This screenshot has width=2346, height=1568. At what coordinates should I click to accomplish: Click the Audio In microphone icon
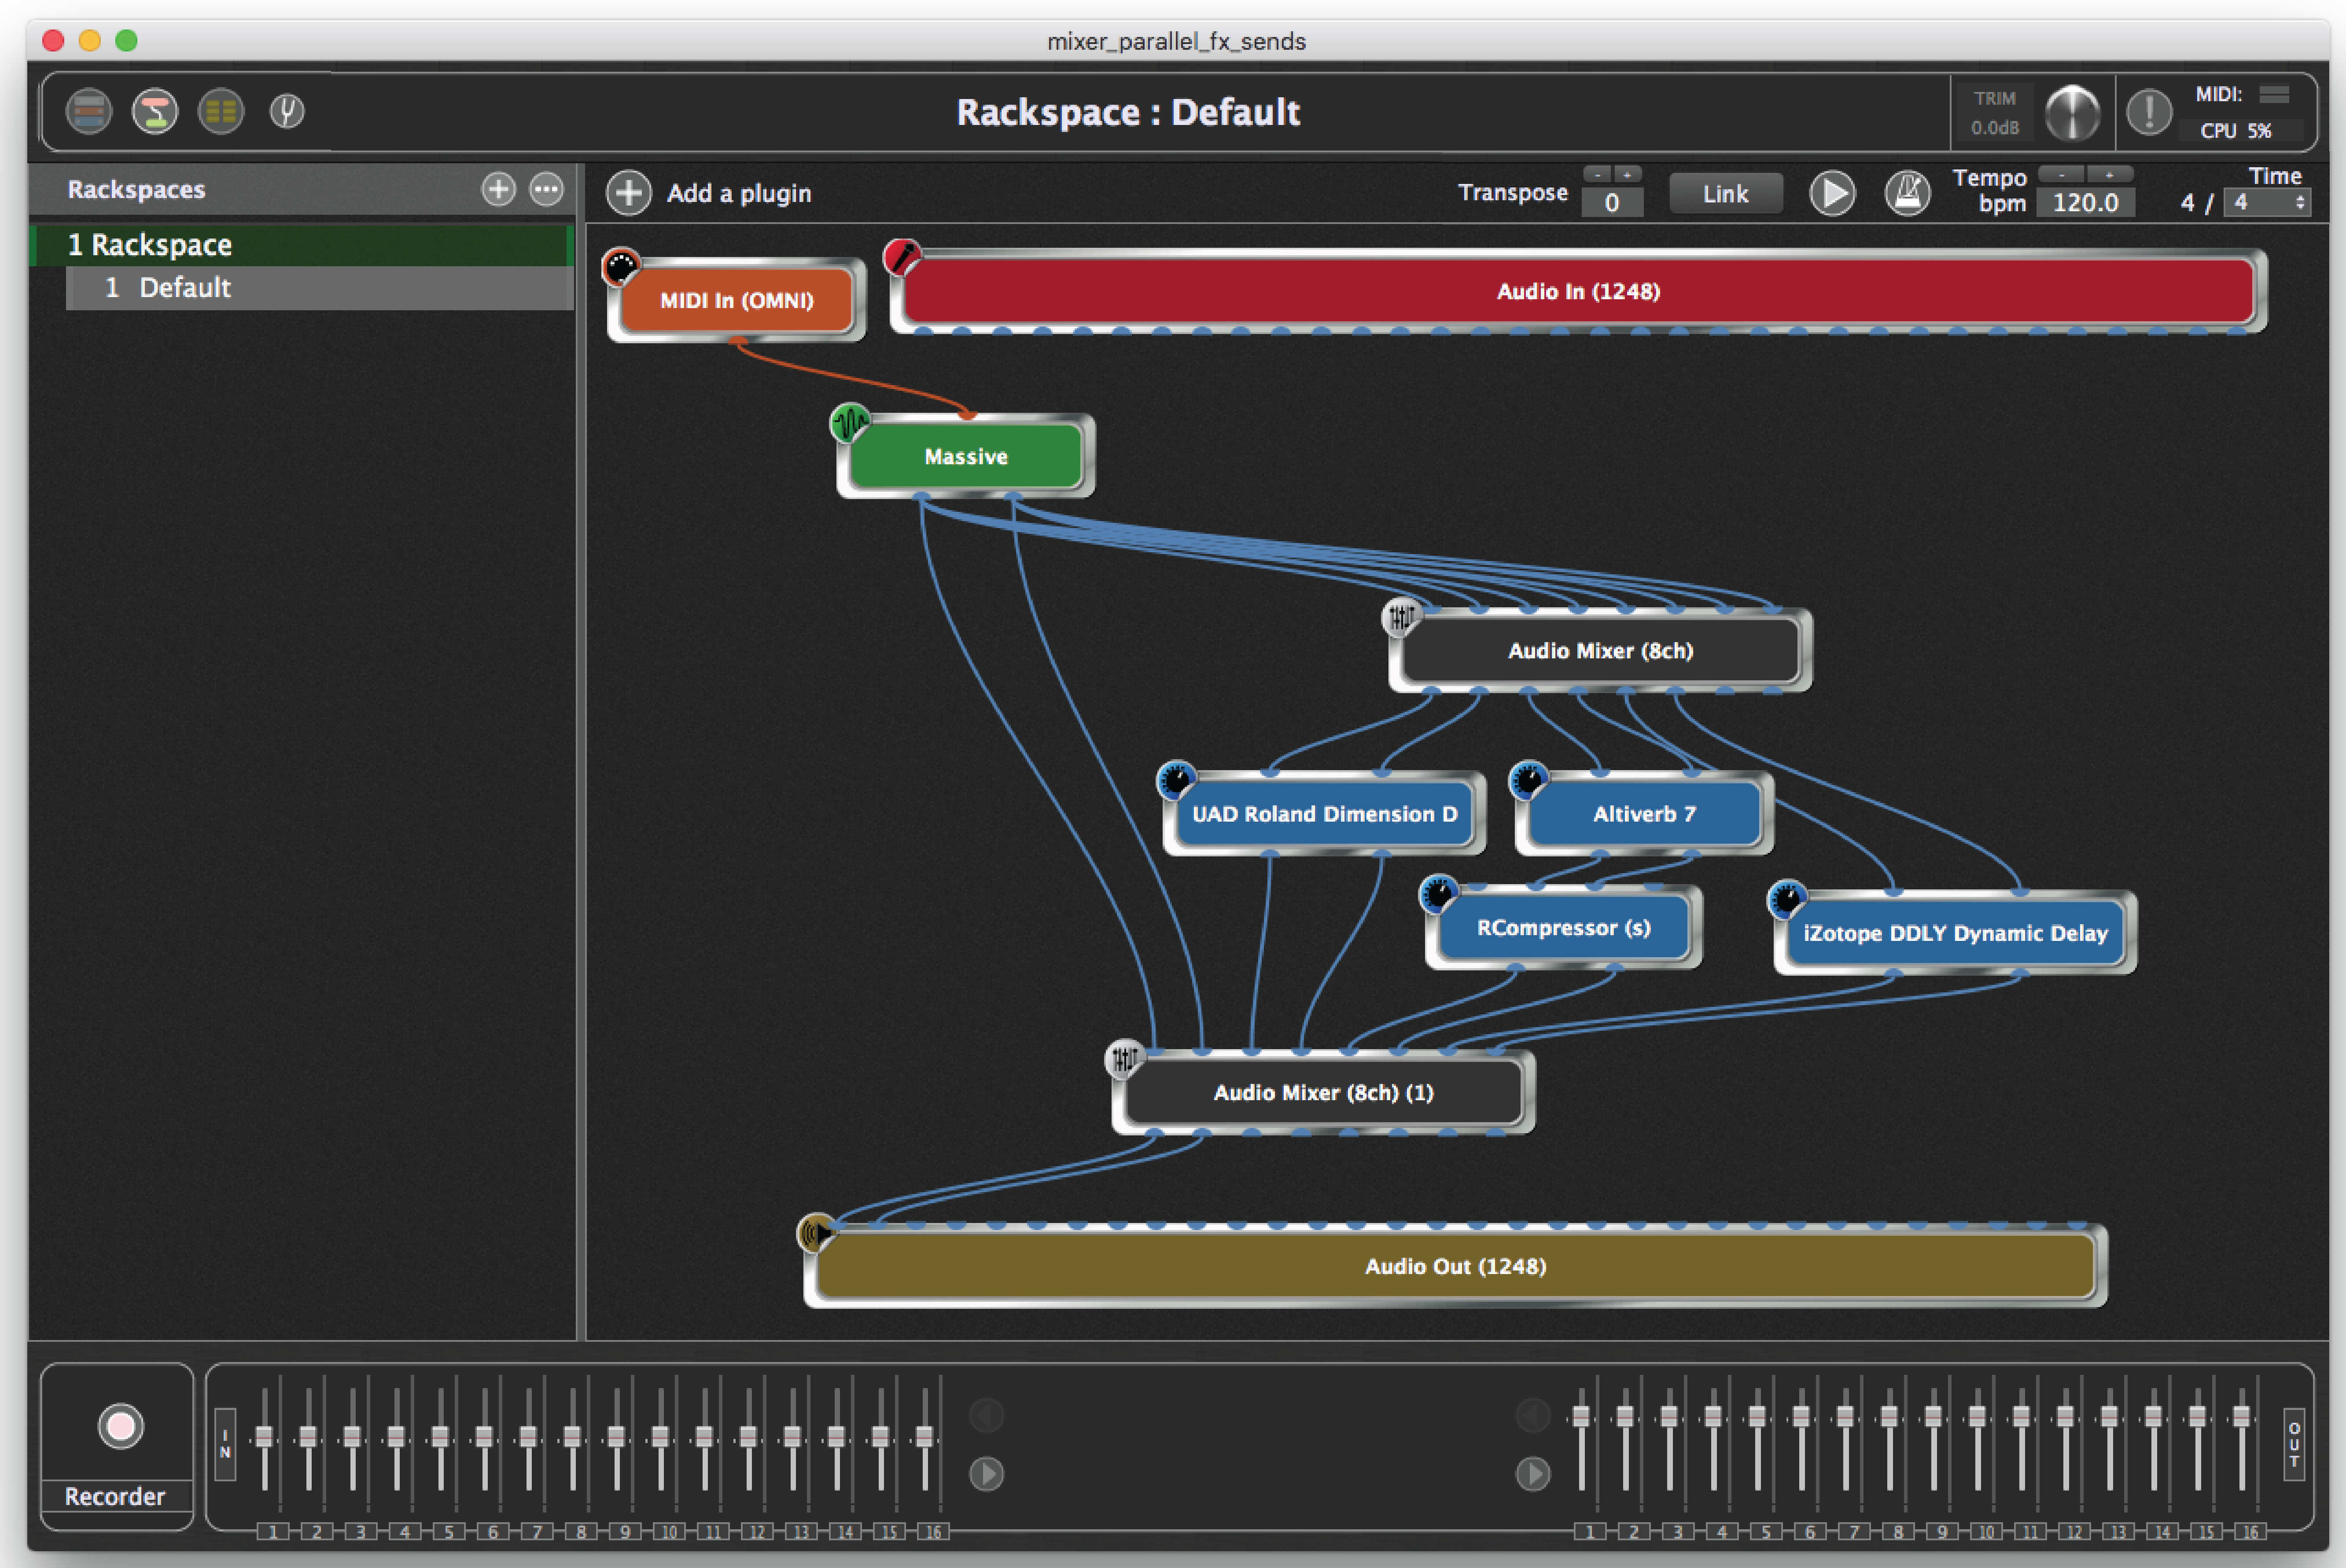pyautogui.click(x=902, y=257)
